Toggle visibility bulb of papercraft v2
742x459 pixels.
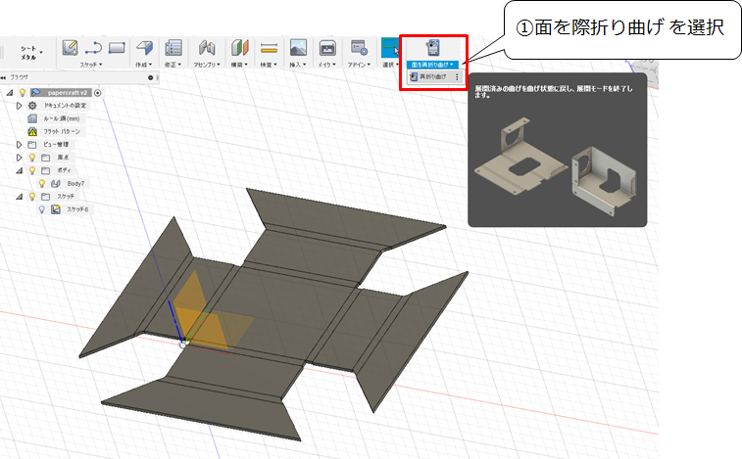pyautogui.click(x=23, y=93)
